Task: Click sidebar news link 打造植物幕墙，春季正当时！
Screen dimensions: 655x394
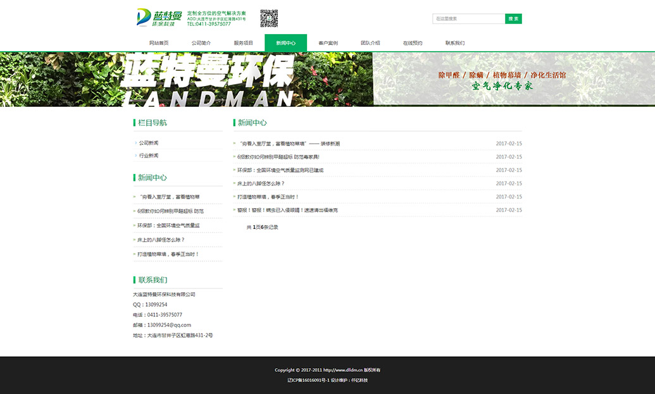Action: tap(168, 254)
